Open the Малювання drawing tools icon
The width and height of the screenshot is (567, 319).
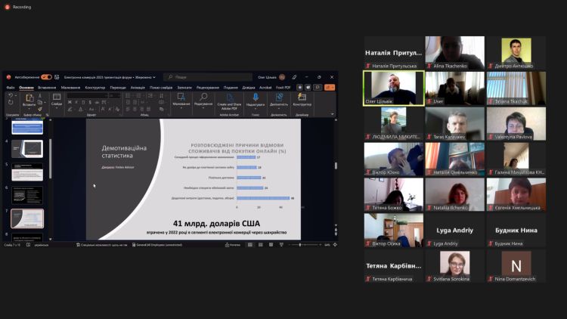pyautogui.click(x=181, y=97)
